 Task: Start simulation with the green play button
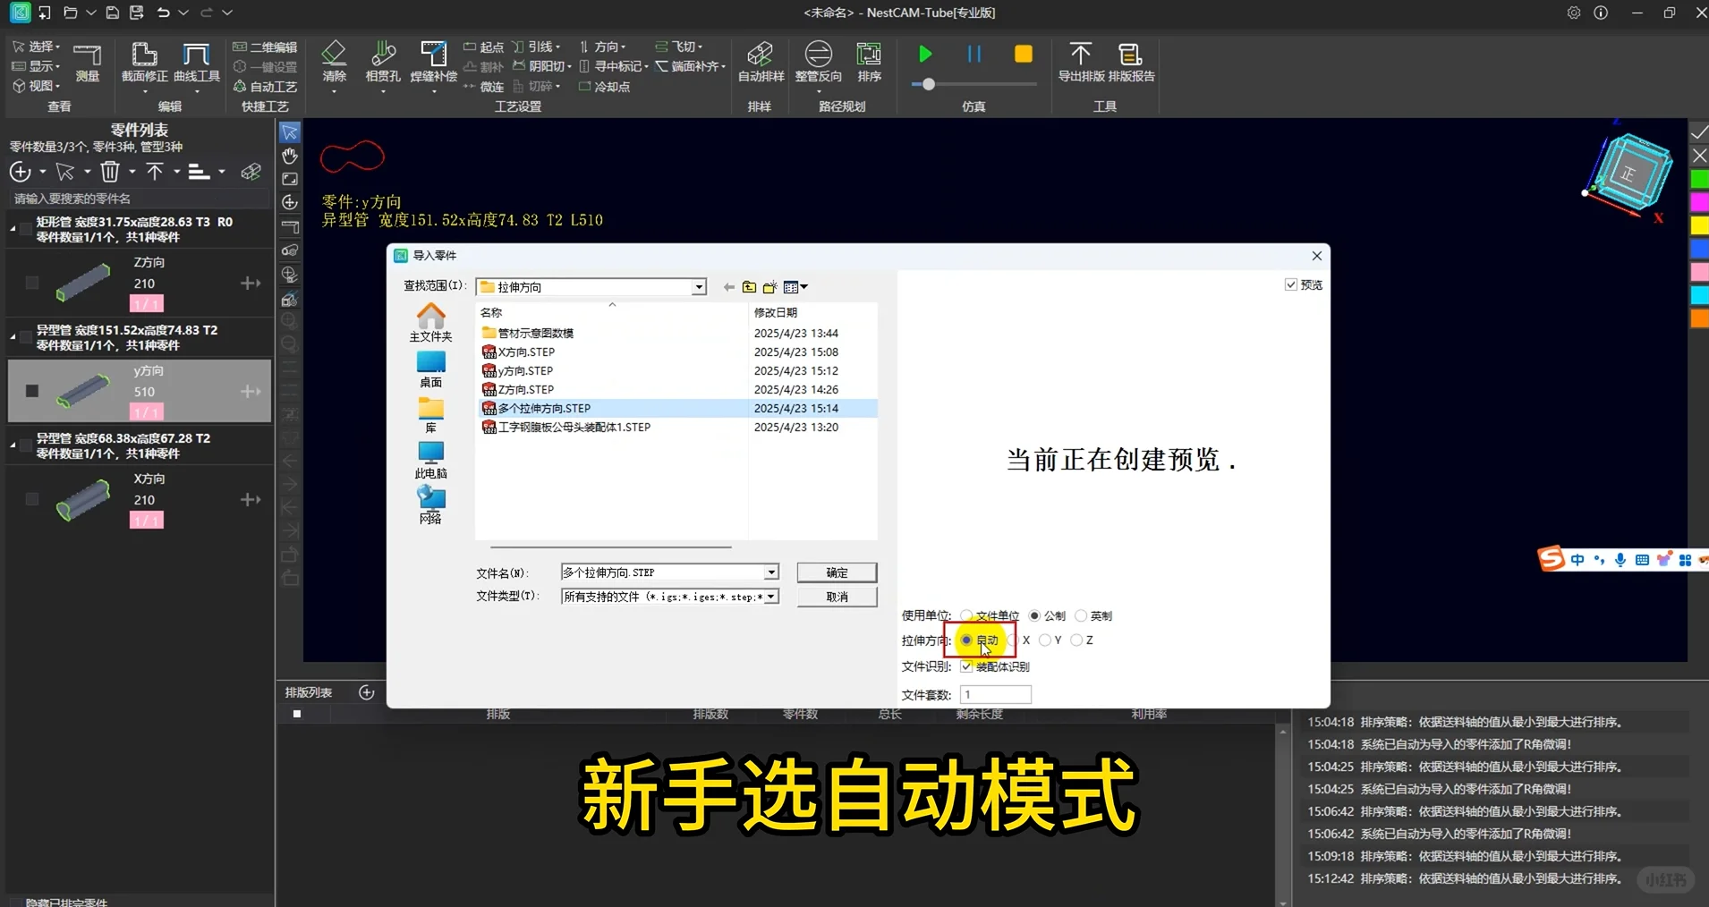[x=923, y=54]
